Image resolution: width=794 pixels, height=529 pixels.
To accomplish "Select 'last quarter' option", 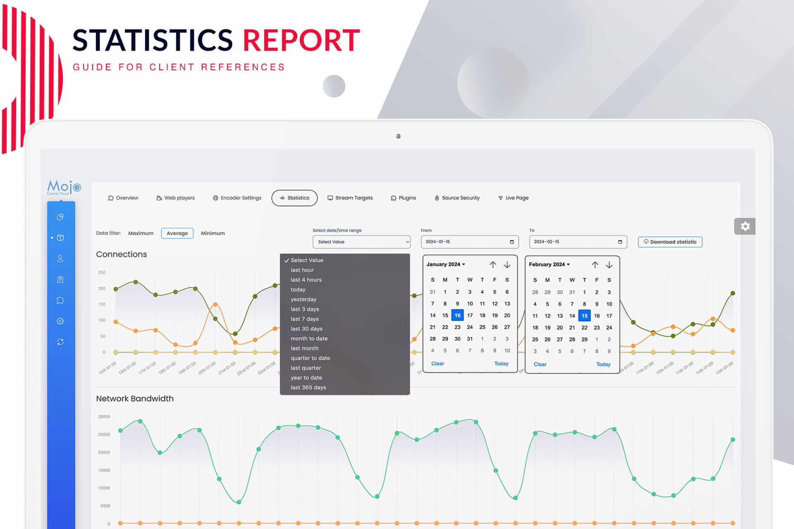I will [x=344, y=368].
